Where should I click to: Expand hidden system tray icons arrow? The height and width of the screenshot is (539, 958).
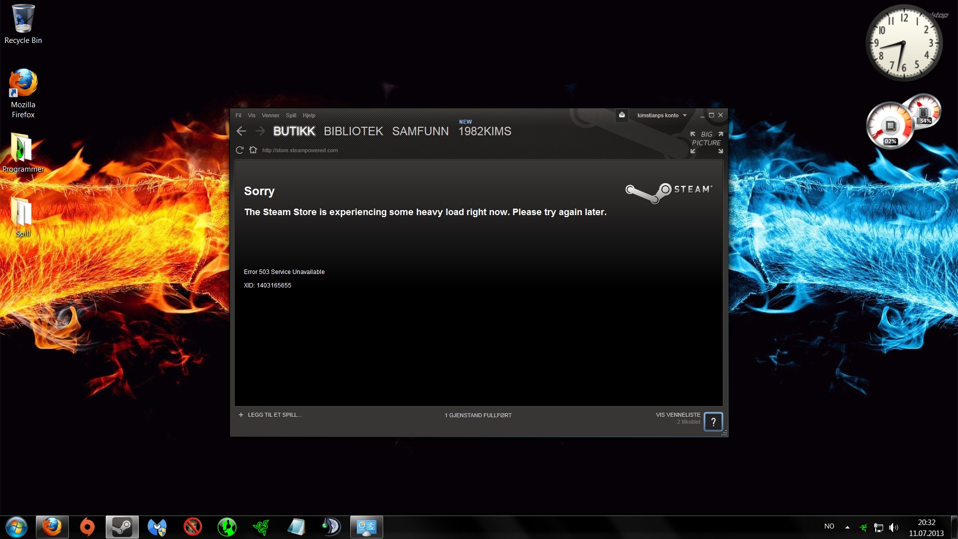click(847, 527)
